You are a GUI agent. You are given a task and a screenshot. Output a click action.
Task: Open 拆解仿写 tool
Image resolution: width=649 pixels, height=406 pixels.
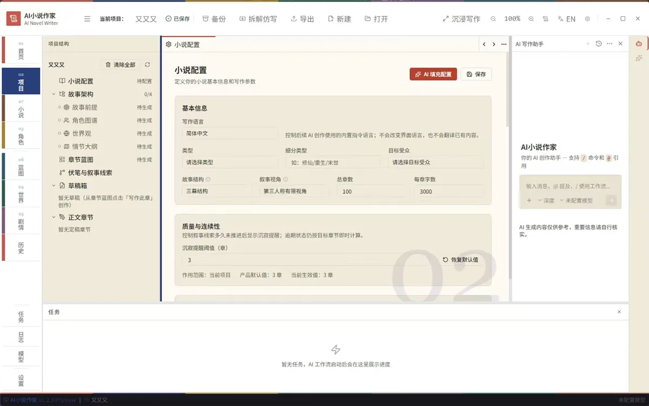[x=258, y=19]
